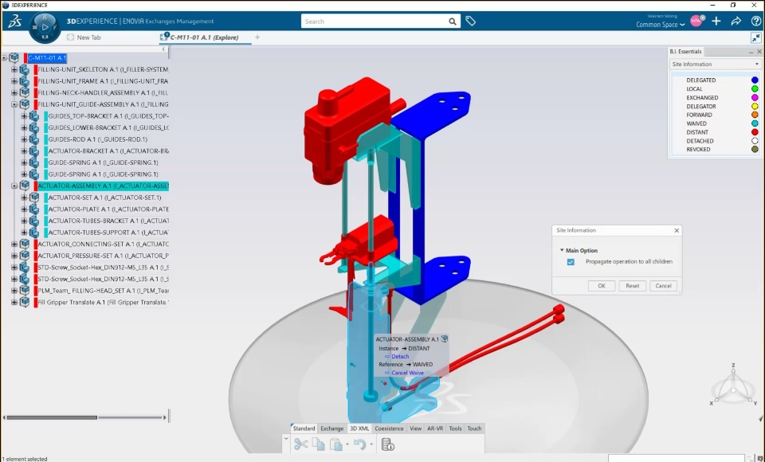
Task: Switch to the 3D XML tab
Action: pyautogui.click(x=359, y=429)
